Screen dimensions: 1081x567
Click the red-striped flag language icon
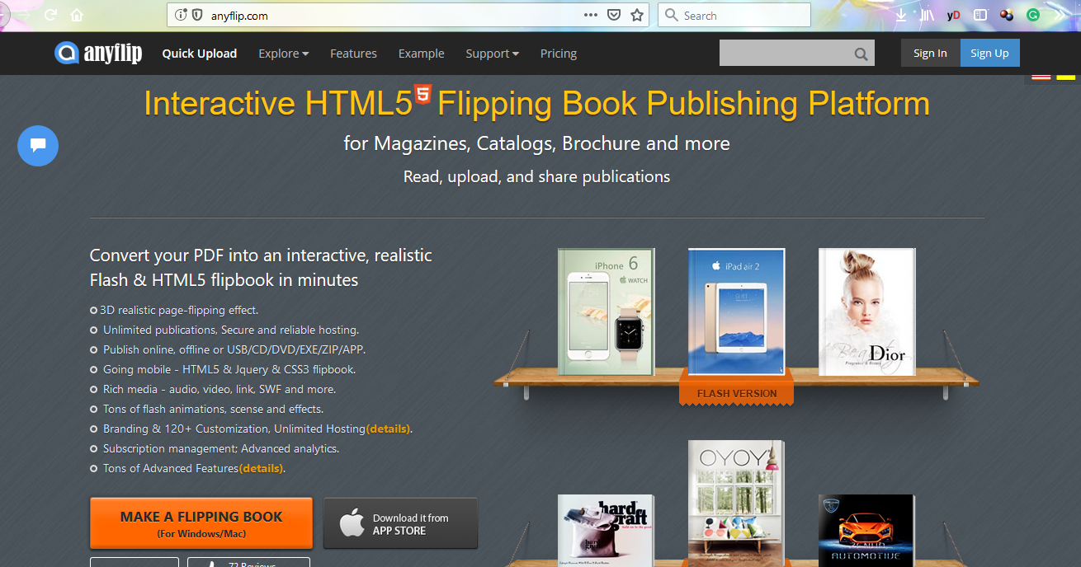[1041, 76]
